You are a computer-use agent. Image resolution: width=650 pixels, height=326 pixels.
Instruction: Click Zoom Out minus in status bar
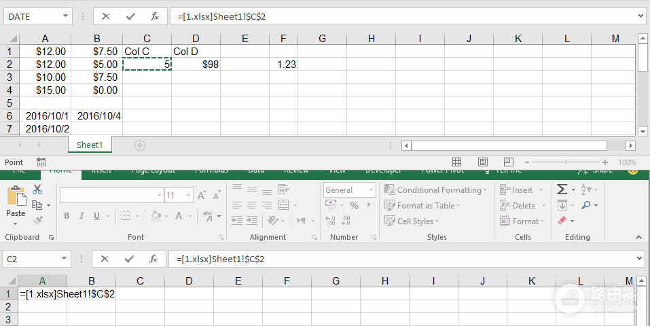527,162
